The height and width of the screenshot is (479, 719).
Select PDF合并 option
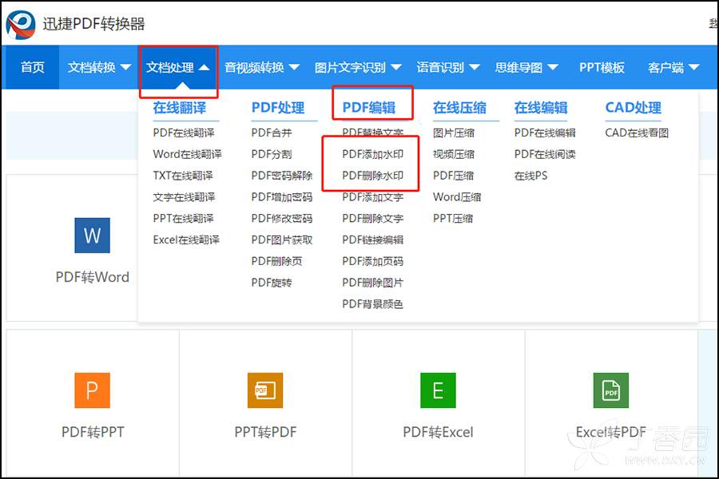pos(272,133)
